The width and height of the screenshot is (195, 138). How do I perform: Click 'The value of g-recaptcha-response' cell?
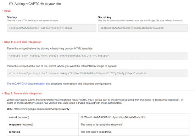point(134,125)
